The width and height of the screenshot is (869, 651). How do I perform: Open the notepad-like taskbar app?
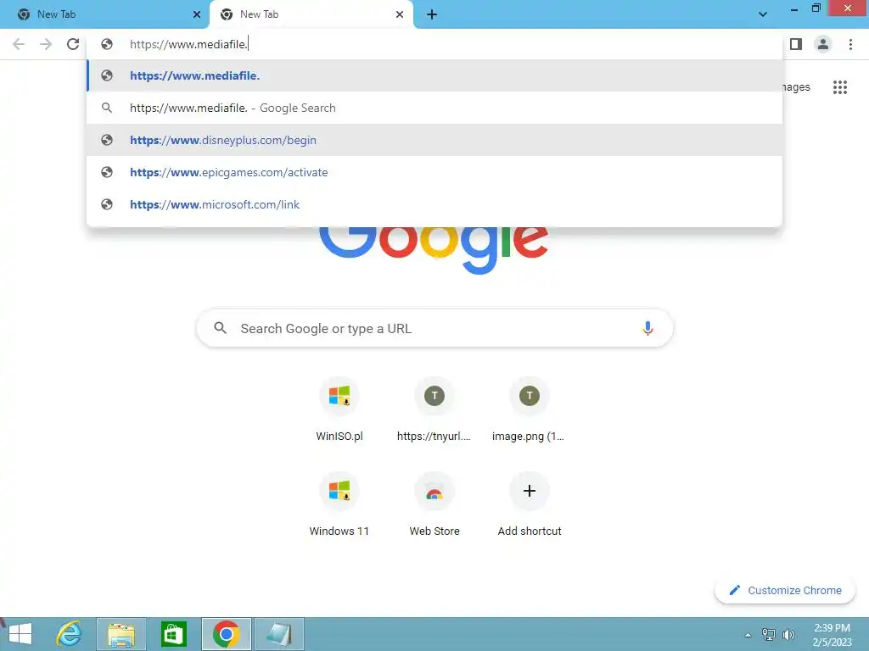[x=278, y=634]
